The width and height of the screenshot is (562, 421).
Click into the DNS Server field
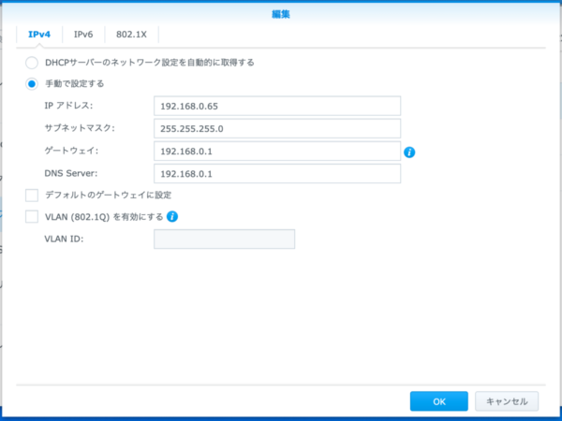[x=277, y=174]
